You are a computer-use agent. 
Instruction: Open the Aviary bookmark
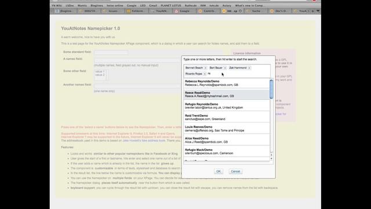(x=227, y=5)
